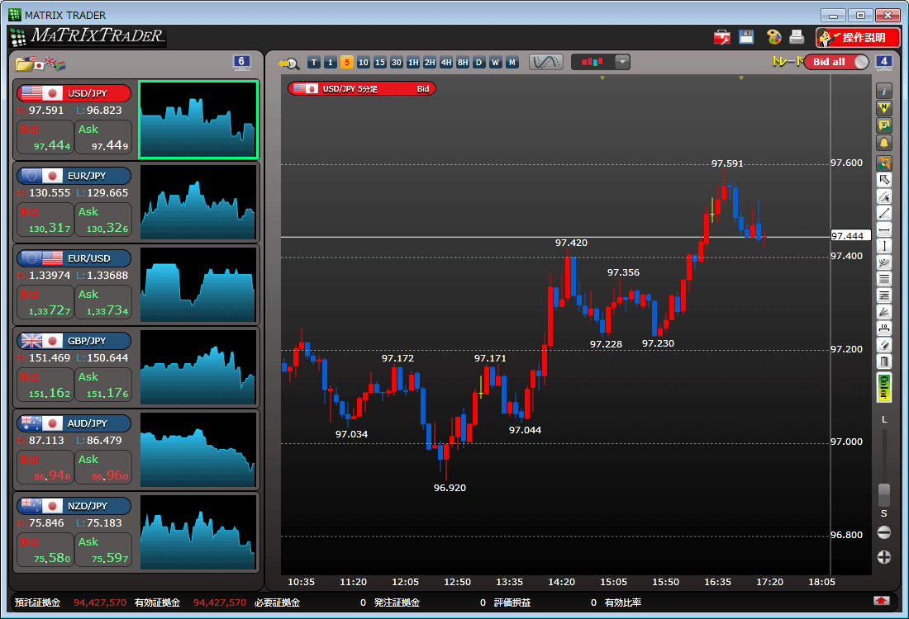Click the monitor icon labeled 4
909x619 pixels.
click(883, 62)
